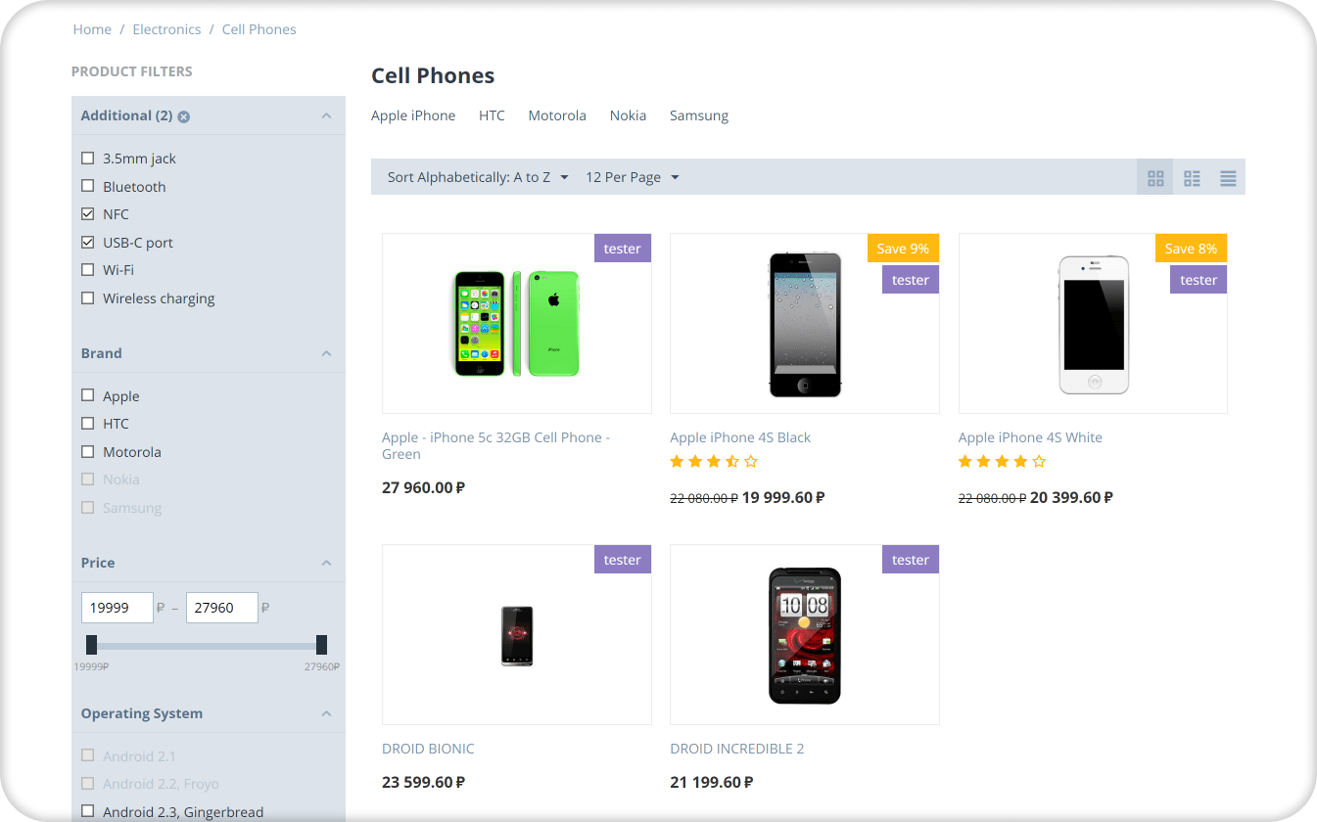Viewport: 1317px width, 822px height.
Task: Click the minimum price input field
Action: click(117, 608)
